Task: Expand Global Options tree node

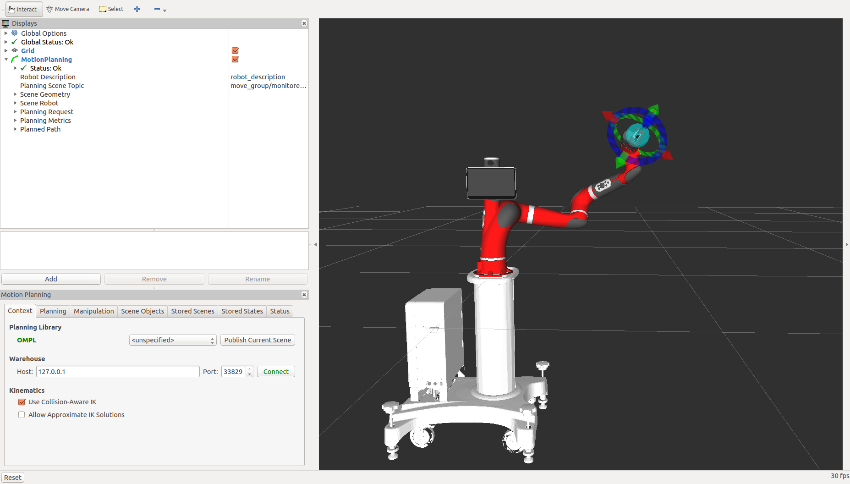Action: click(x=6, y=33)
